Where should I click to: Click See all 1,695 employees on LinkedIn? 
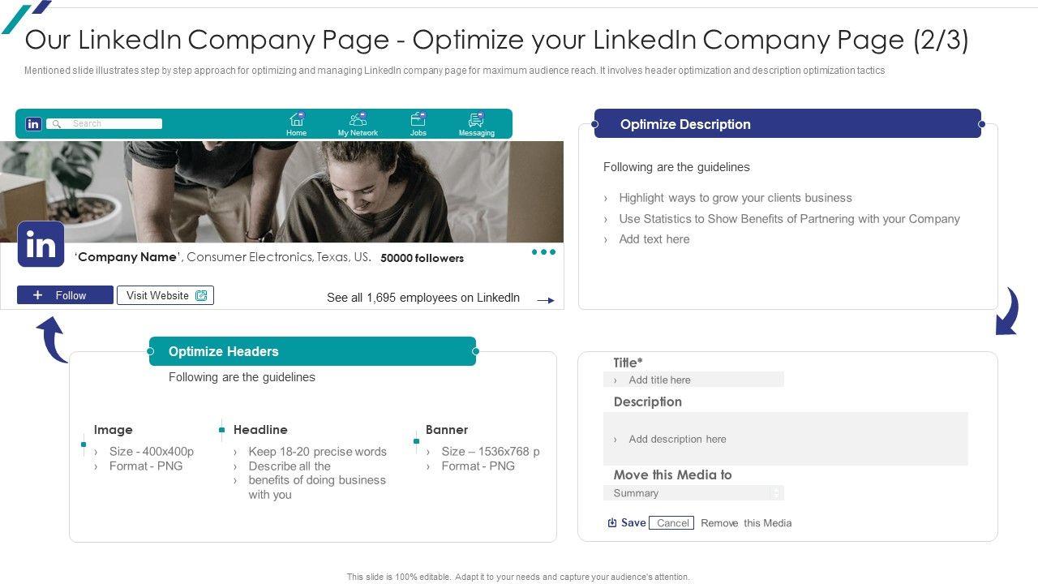pyautogui.click(x=422, y=298)
